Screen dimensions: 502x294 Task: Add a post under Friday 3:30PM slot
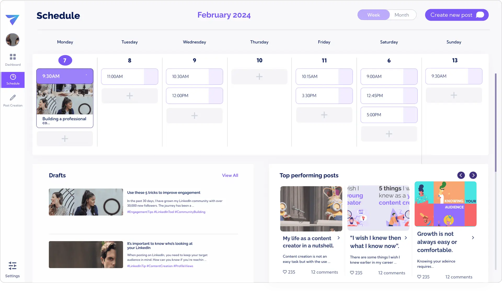[x=324, y=115]
